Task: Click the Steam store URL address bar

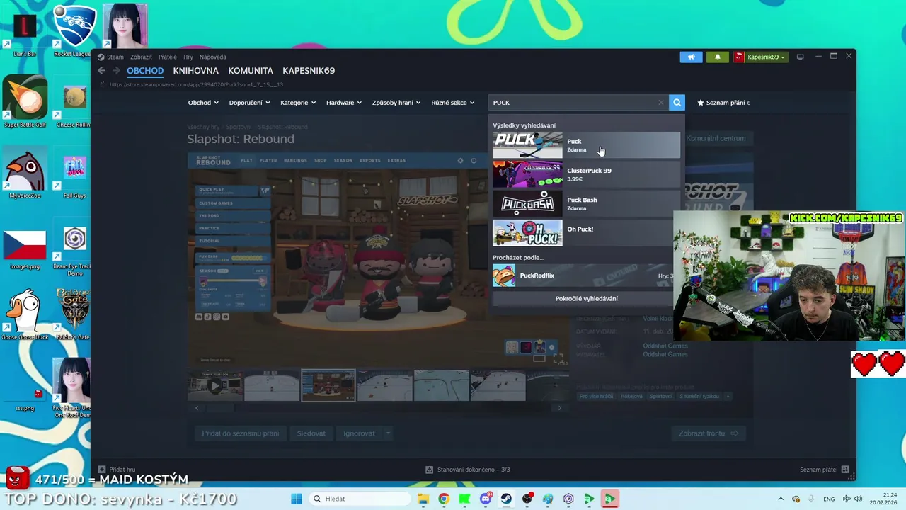Action: pos(197,84)
